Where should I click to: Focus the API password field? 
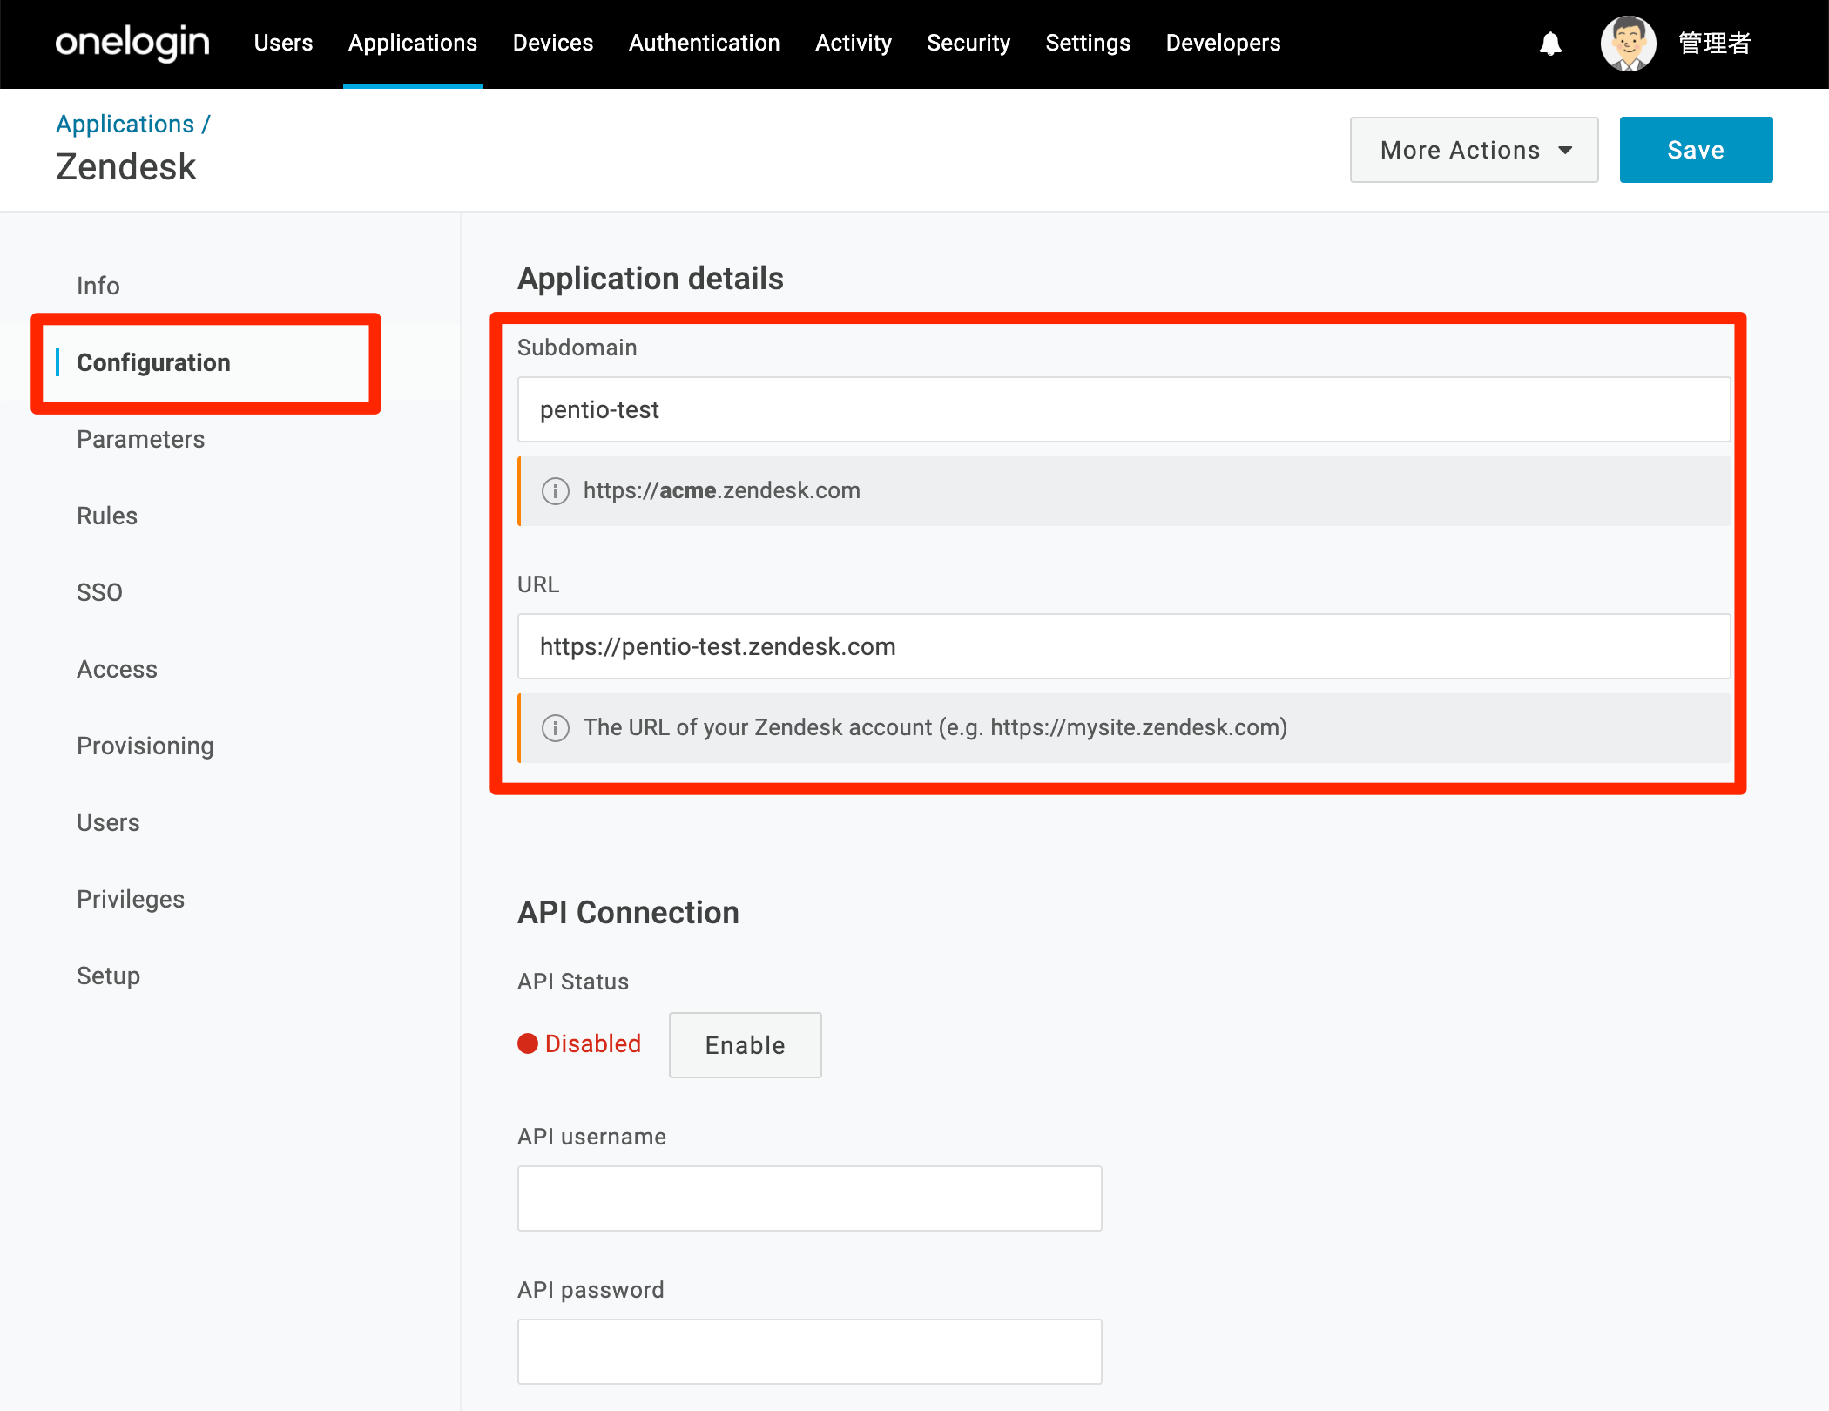[809, 1352]
